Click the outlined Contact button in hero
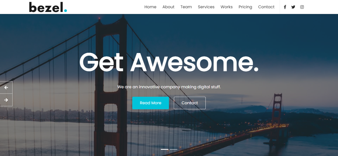 [x=190, y=103]
